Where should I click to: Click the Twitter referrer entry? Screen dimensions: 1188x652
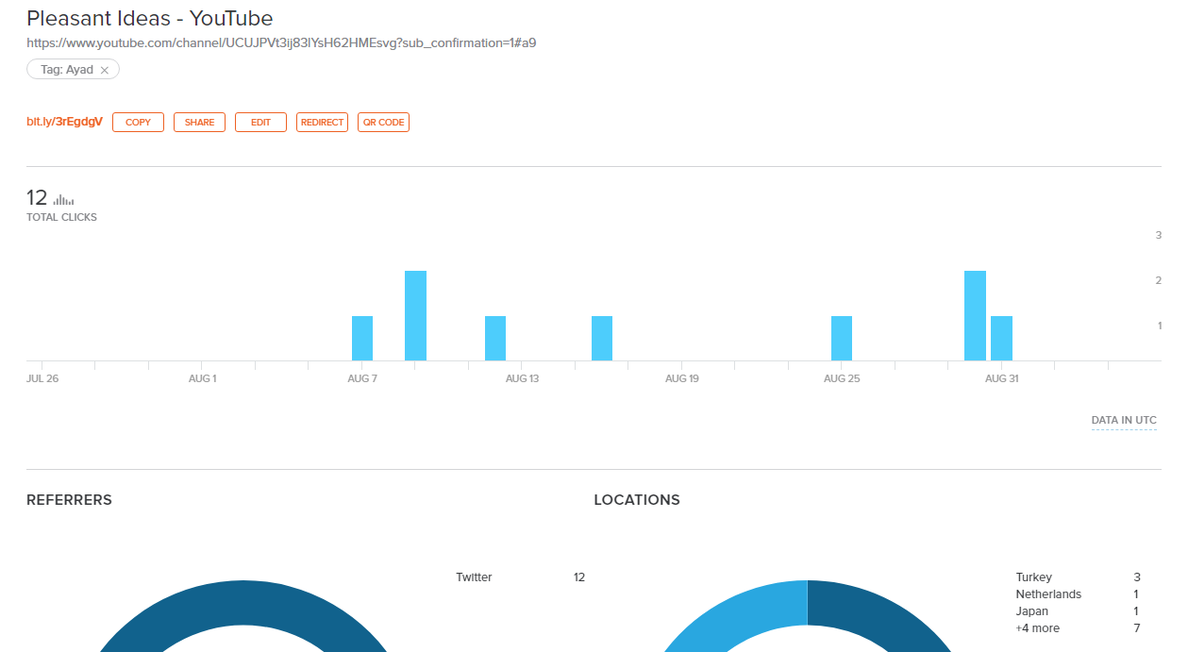pos(474,577)
